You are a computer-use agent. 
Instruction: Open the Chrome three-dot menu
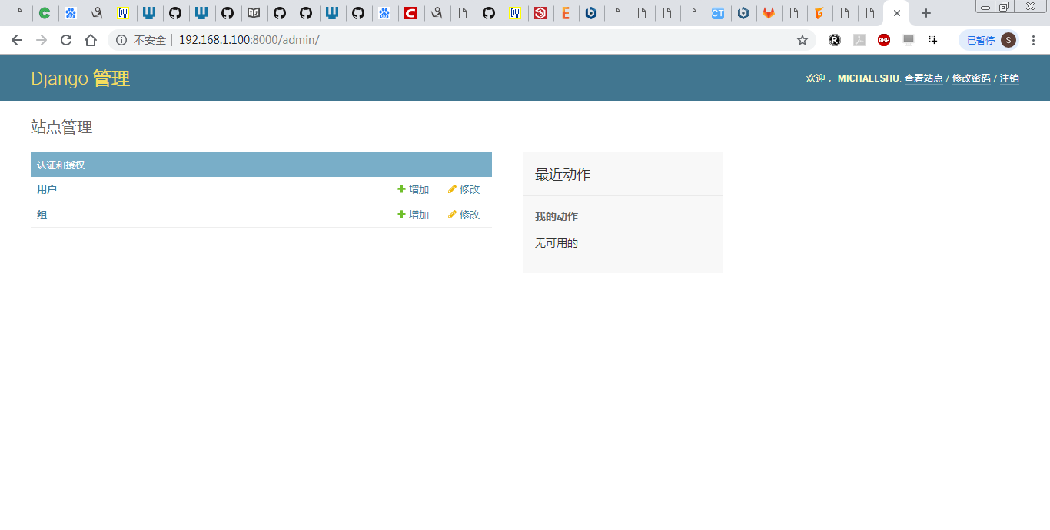click(x=1033, y=40)
